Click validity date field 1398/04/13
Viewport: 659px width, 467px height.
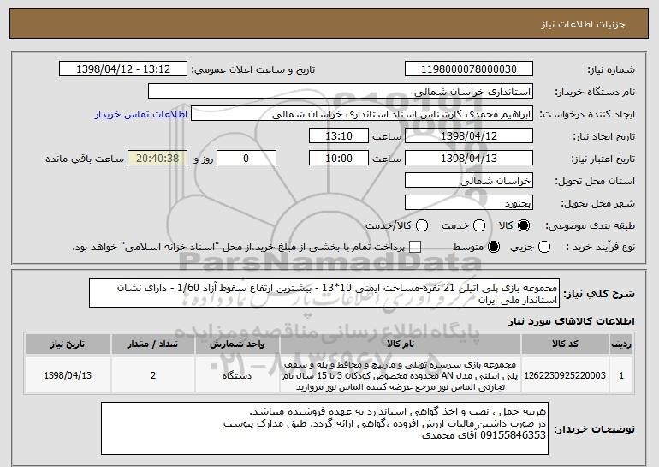pos(469,159)
